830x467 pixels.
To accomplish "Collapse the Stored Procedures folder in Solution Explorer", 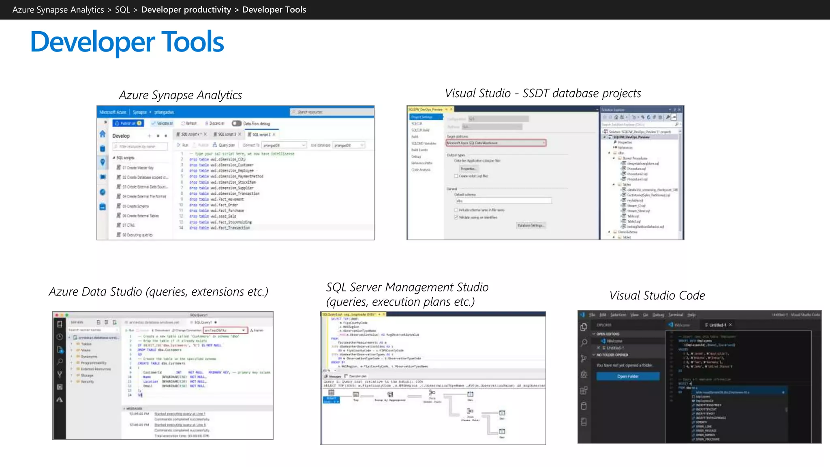I will click(614, 158).
